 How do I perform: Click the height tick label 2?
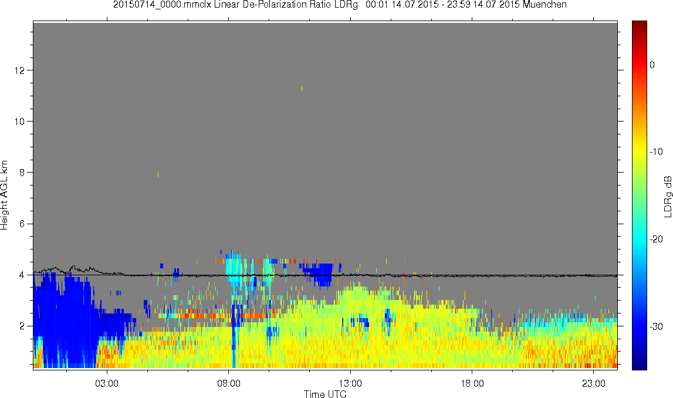[x=21, y=326]
